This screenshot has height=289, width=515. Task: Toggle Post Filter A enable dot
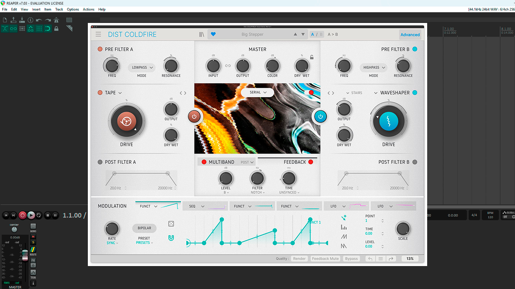tap(100, 162)
